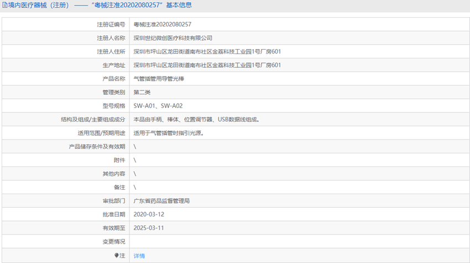Click the structure description with USB数据线组成

click(197, 120)
